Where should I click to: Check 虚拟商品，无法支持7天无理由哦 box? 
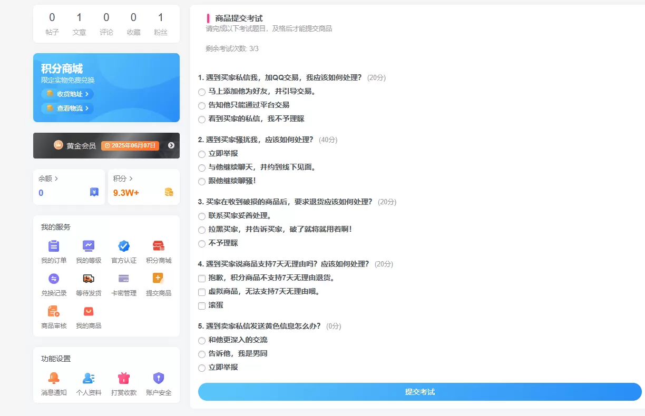pos(202,292)
